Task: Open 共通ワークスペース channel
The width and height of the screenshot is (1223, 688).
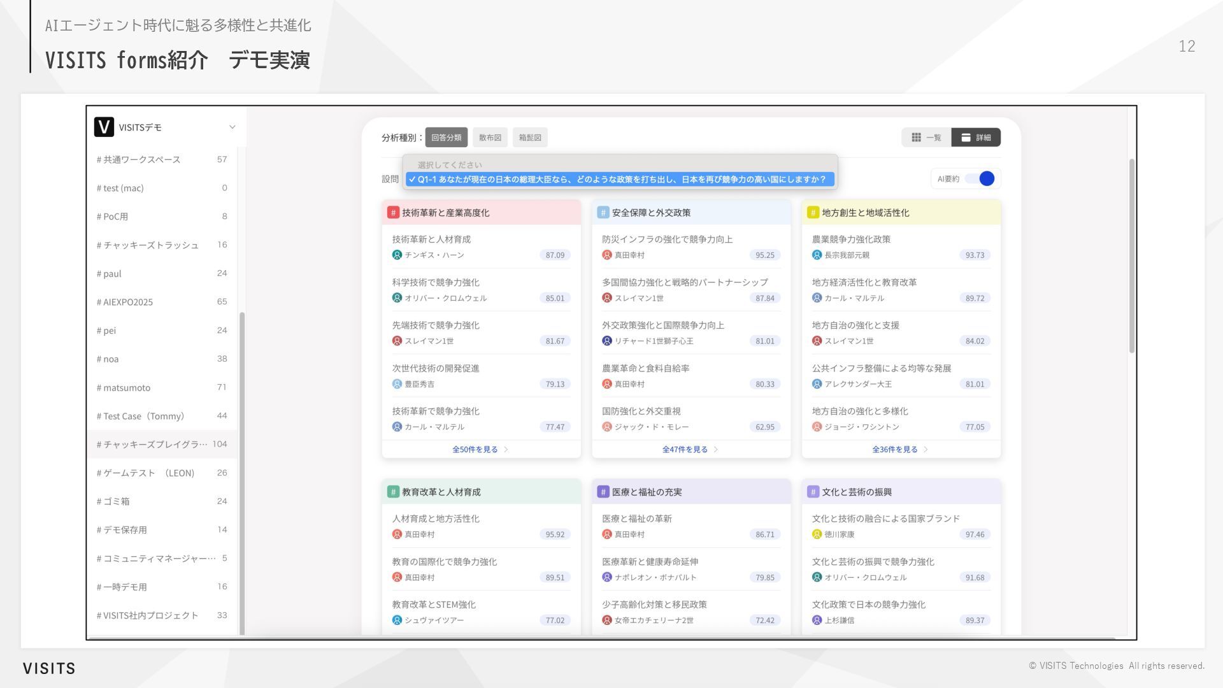Action: pos(162,159)
